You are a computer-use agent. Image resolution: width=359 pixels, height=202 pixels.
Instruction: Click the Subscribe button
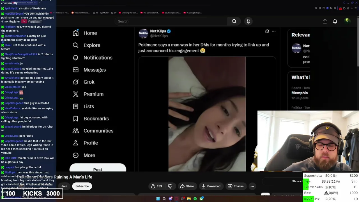(x=82, y=186)
